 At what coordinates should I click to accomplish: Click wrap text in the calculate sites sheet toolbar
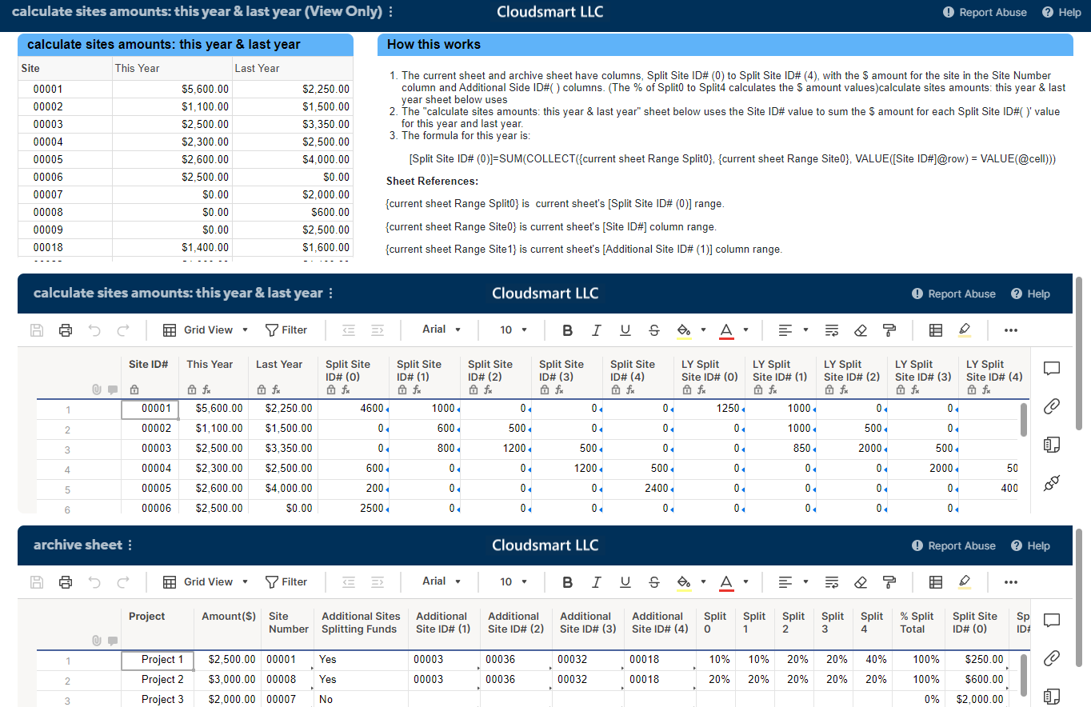[x=832, y=330]
